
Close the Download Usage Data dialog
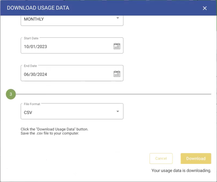[205, 8]
